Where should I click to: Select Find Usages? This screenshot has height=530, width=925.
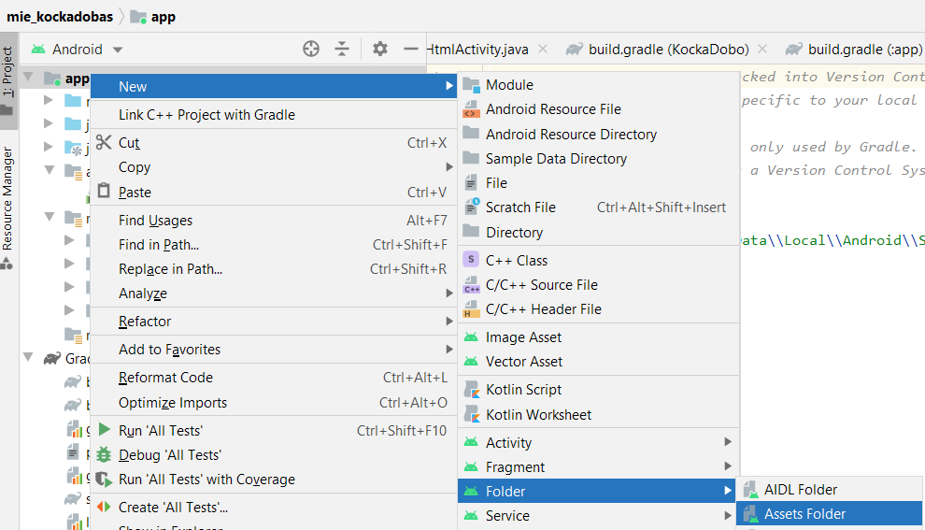click(274, 221)
